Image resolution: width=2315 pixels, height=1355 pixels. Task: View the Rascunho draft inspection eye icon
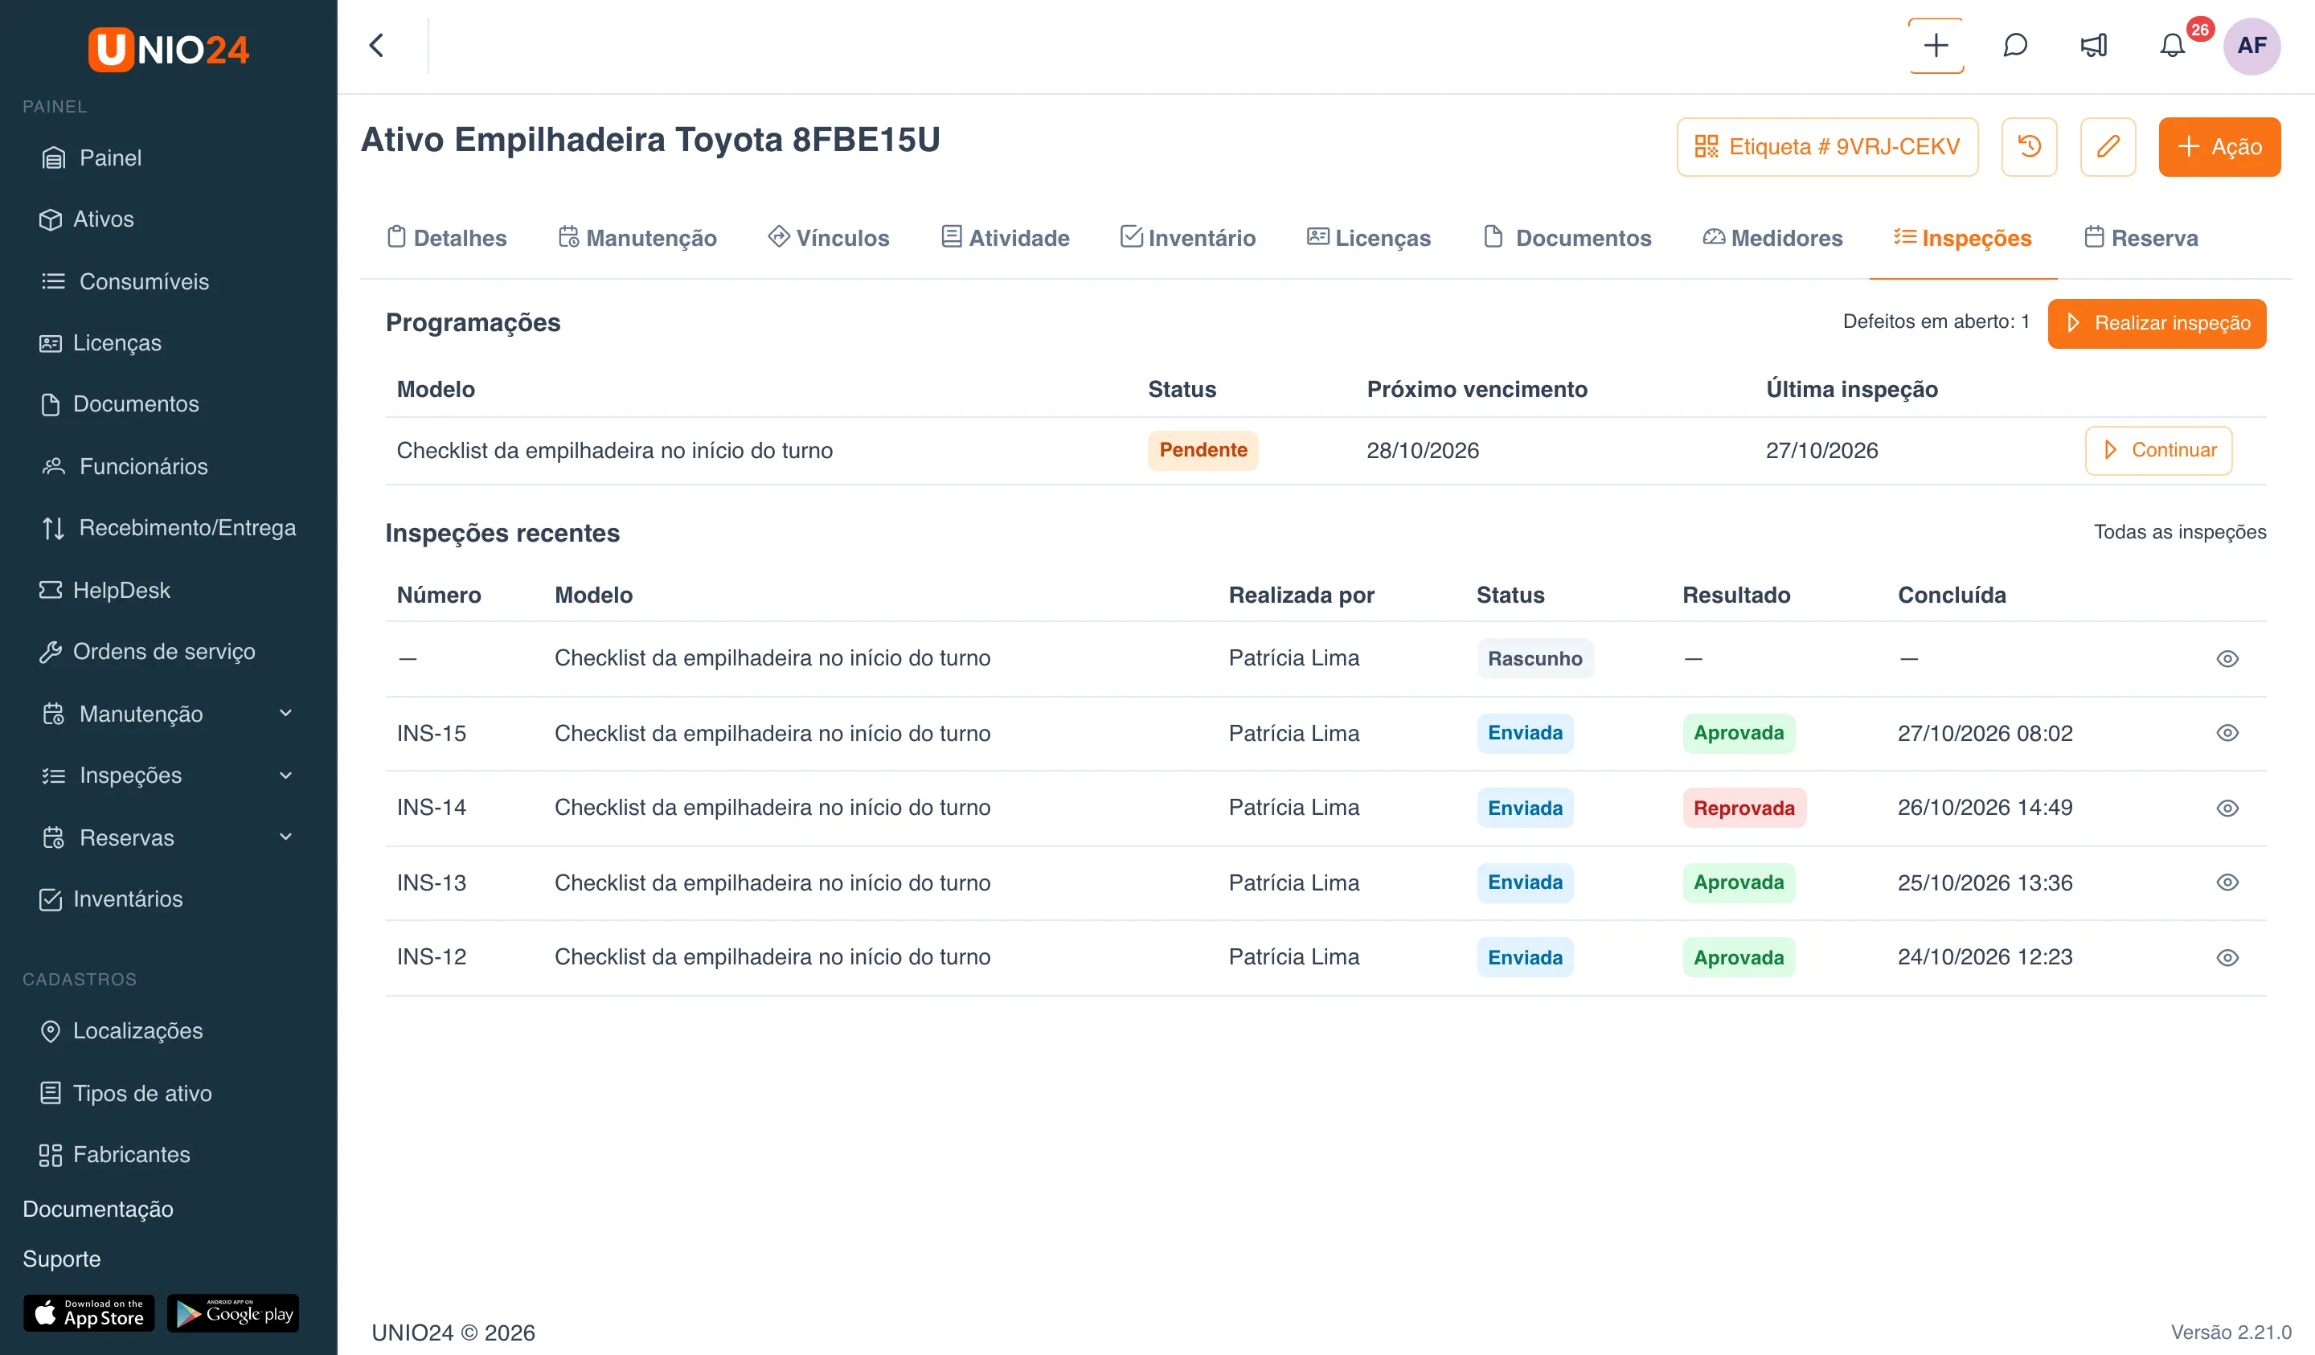[2227, 659]
